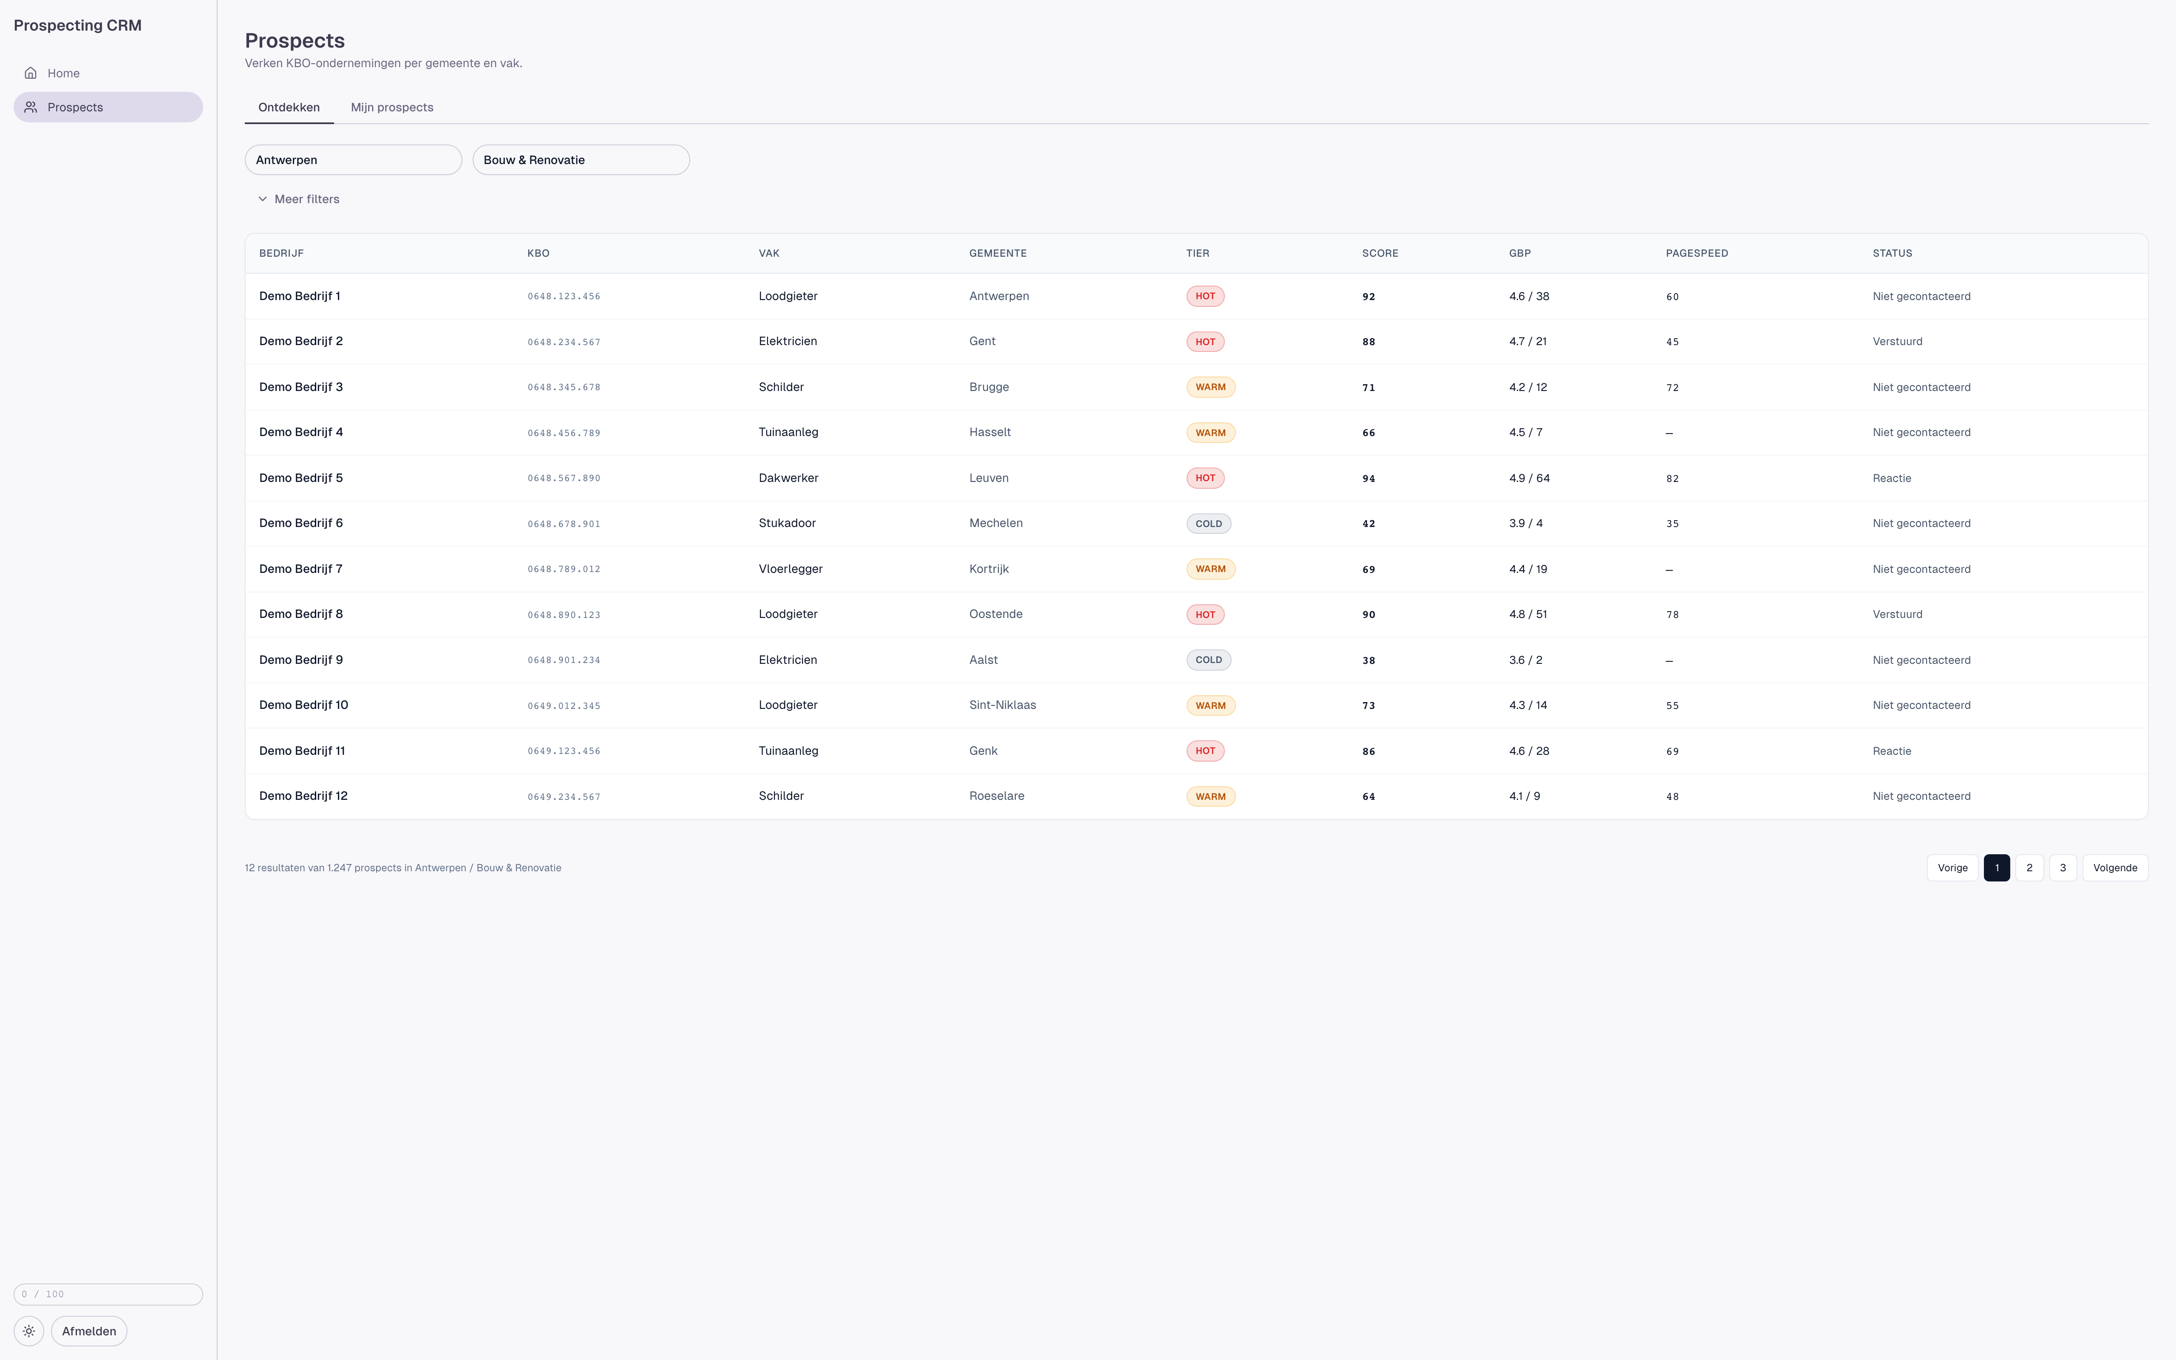Click KBO number 0648.567.890

[564, 479]
